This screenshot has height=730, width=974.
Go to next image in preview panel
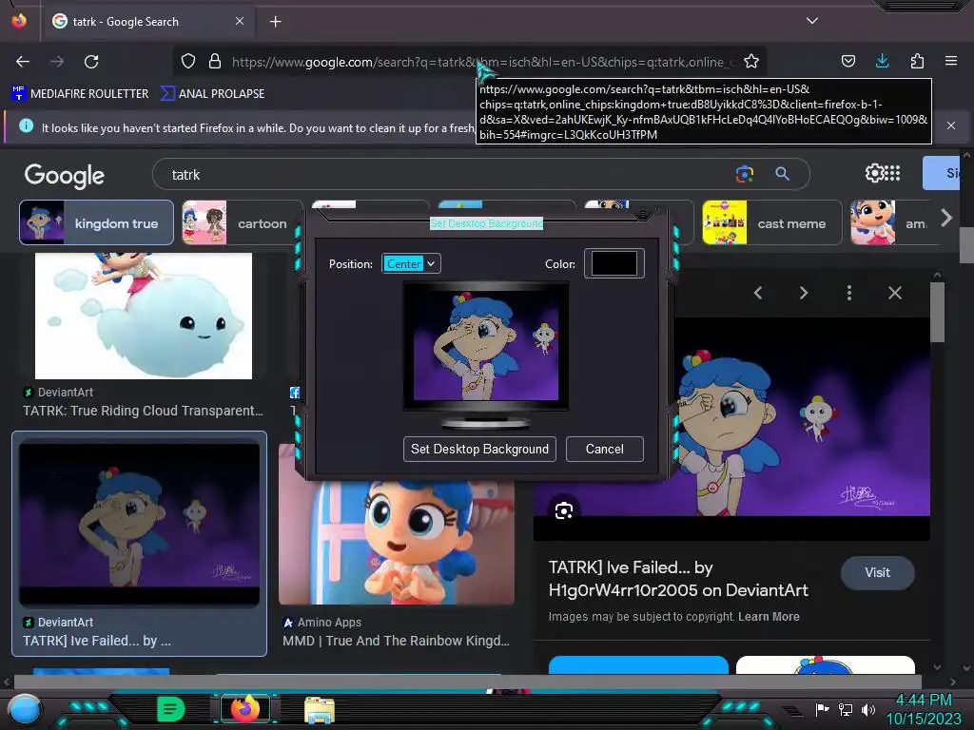pyautogui.click(x=804, y=293)
